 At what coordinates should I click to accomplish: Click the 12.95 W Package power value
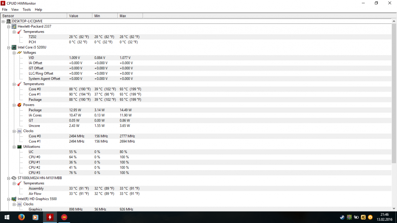click(75, 110)
